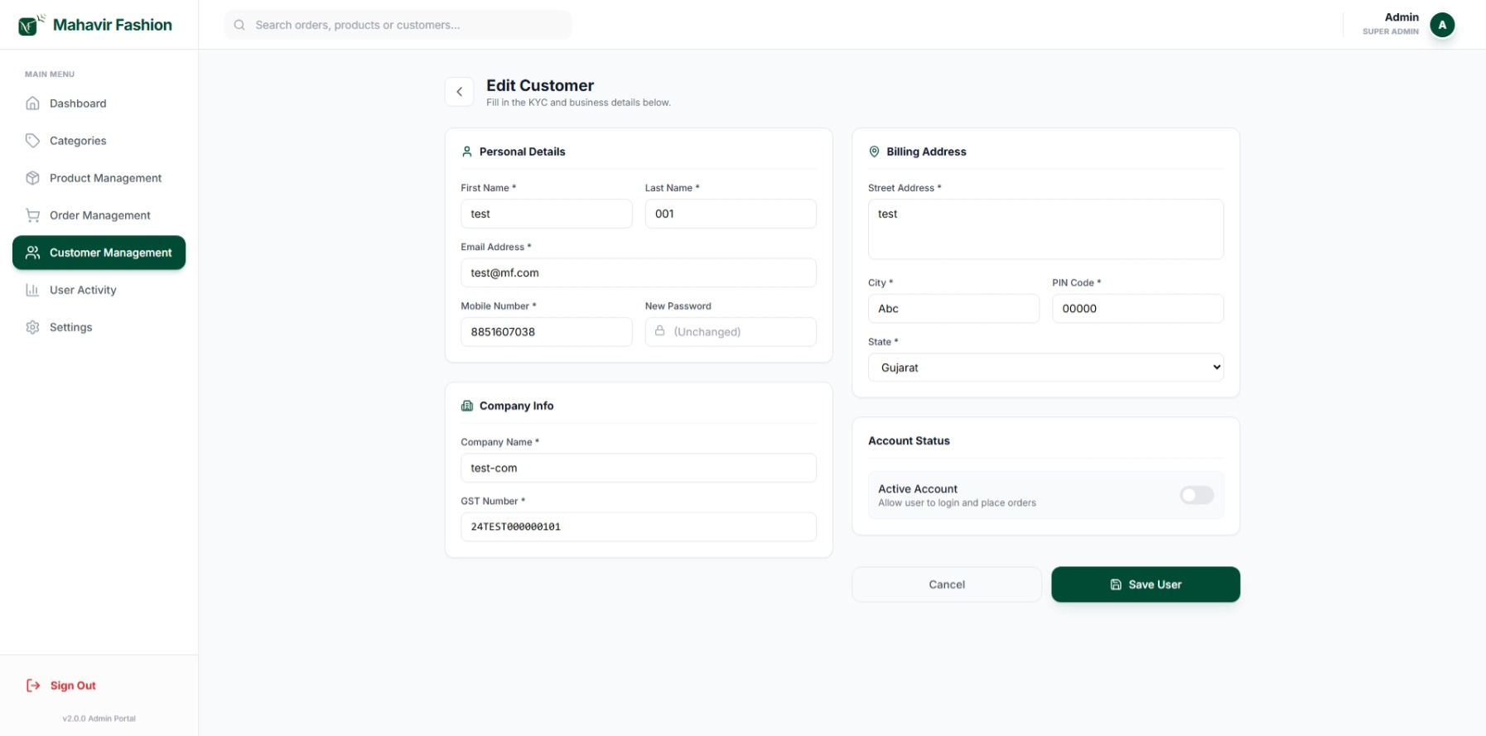
Task: Enable the Active Account toggle
Action: [x=1195, y=495]
